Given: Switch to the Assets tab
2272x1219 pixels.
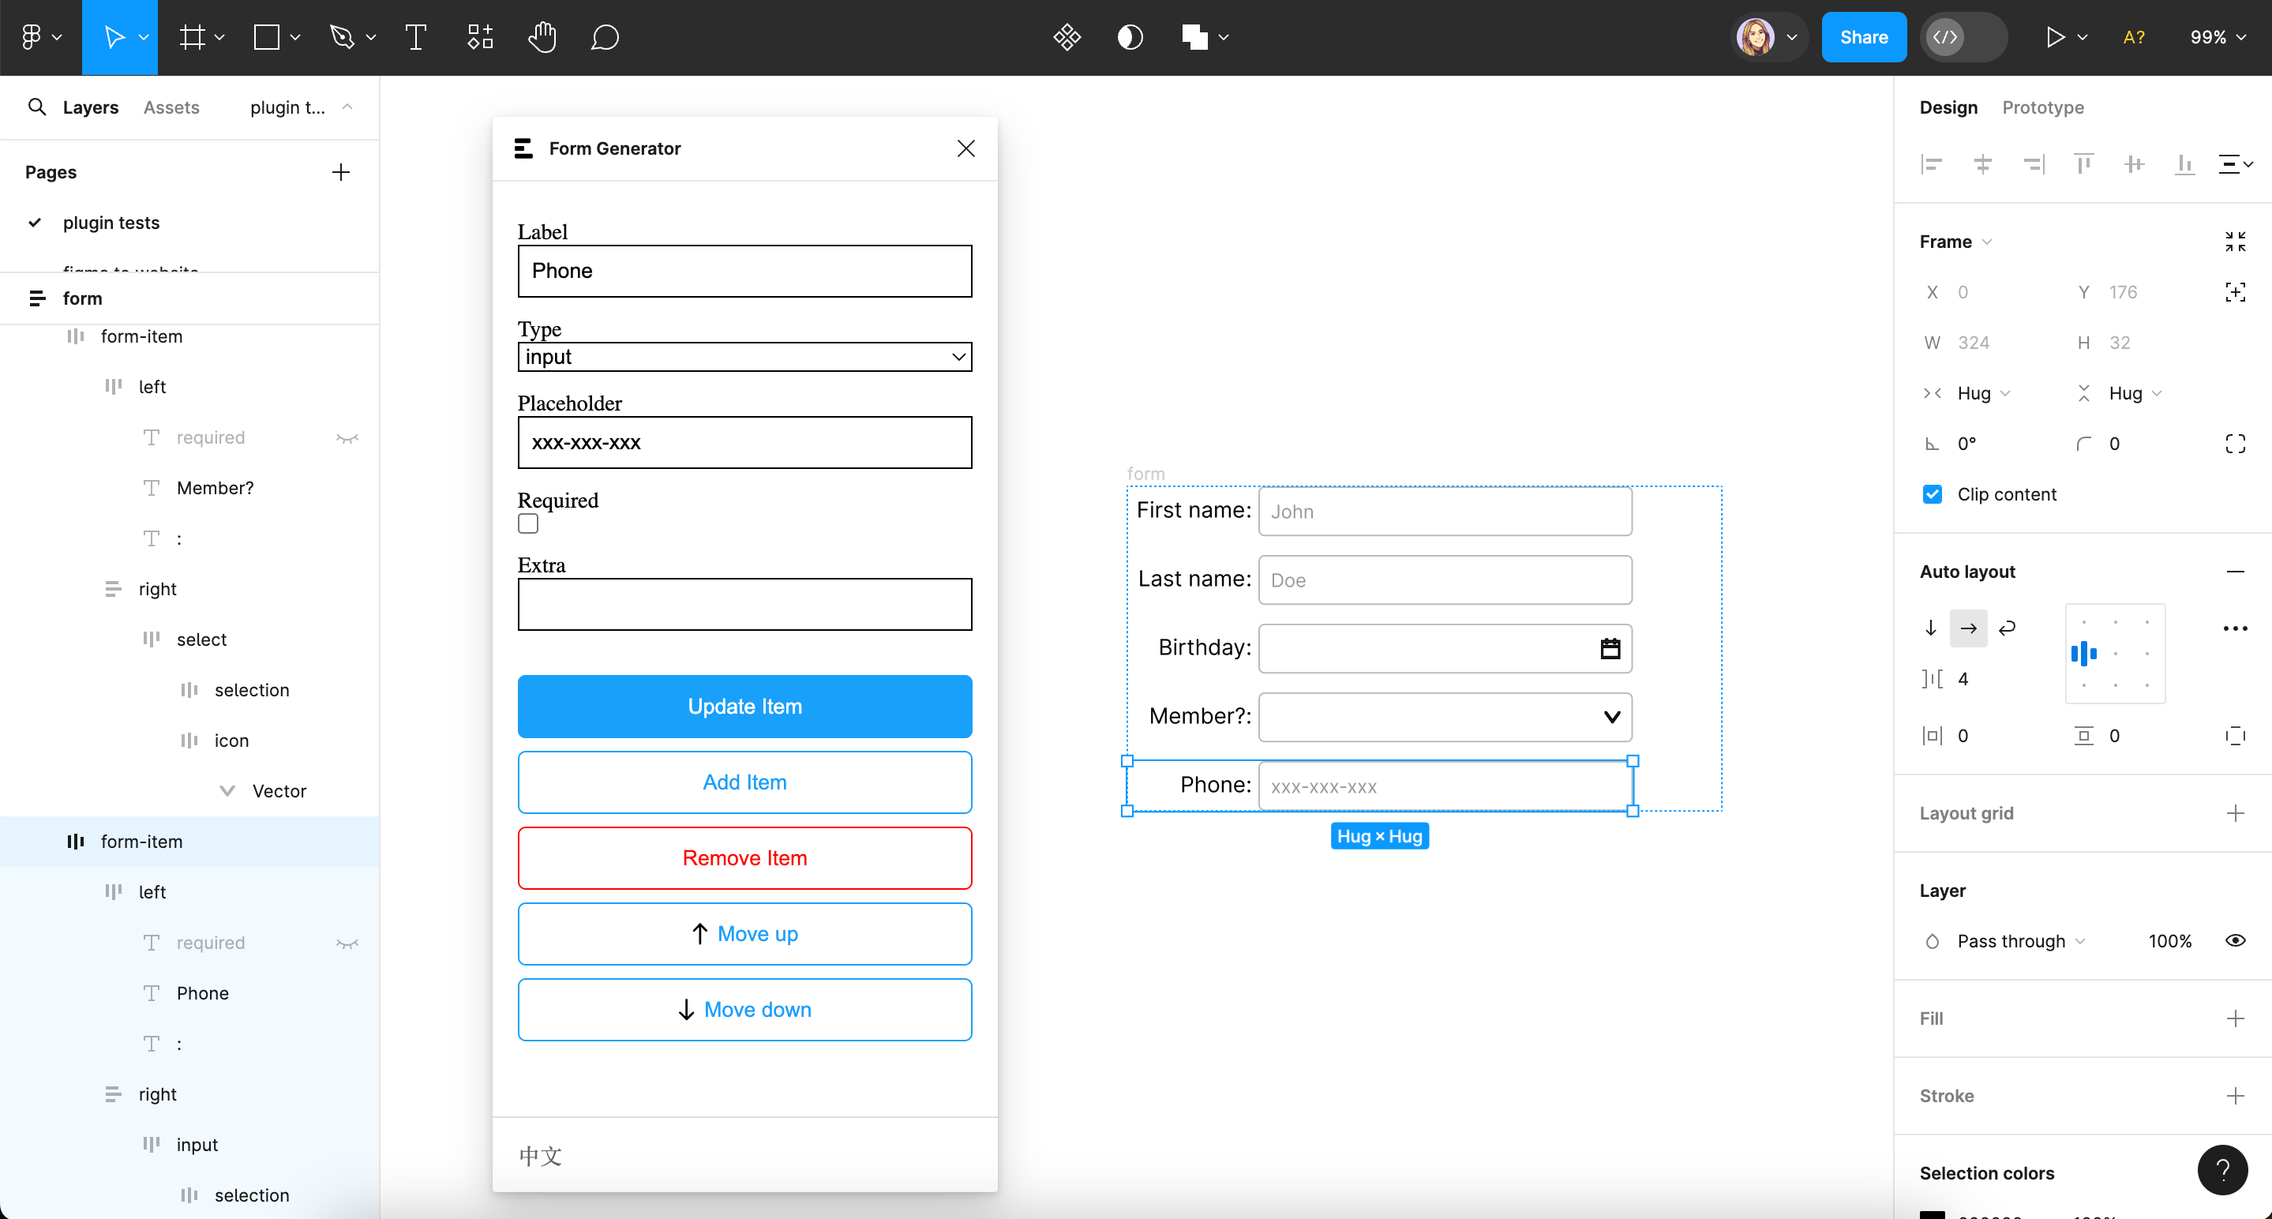Looking at the screenshot, I should [171, 107].
